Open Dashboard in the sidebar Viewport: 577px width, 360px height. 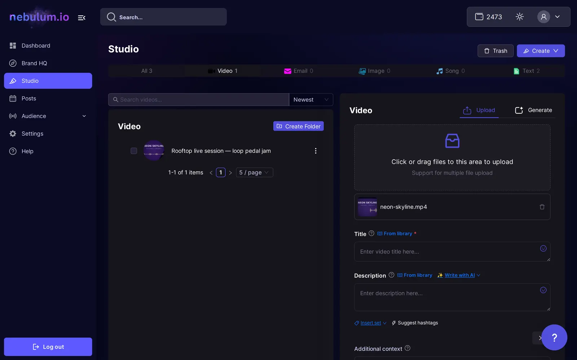tap(48, 46)
